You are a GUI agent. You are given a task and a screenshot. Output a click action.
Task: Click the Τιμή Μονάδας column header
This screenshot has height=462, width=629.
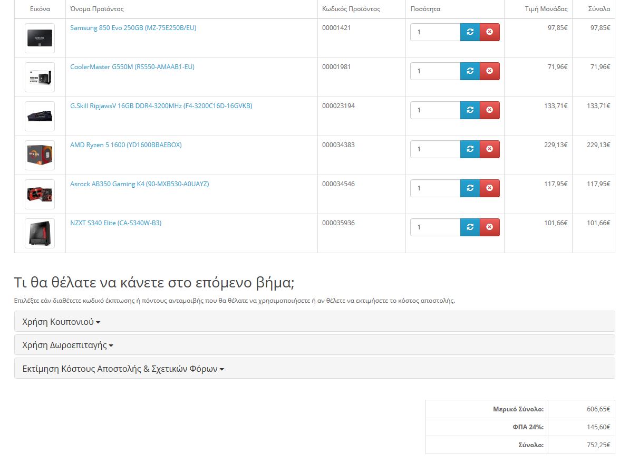(546, 9)
